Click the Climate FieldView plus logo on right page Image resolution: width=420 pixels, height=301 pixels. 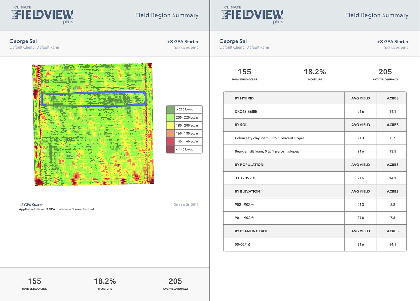[253, 15]
